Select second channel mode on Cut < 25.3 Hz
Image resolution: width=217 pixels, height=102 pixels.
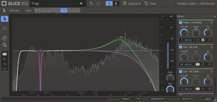click(x=203, y=64)
